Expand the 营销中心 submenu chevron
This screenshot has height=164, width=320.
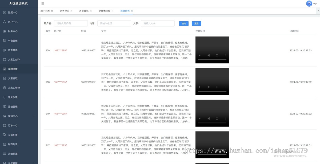[33, 116]
